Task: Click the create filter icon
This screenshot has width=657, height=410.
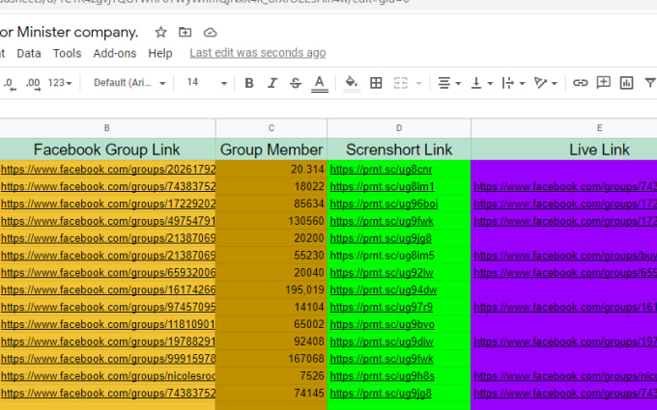Action: click(x=650, y=83)
